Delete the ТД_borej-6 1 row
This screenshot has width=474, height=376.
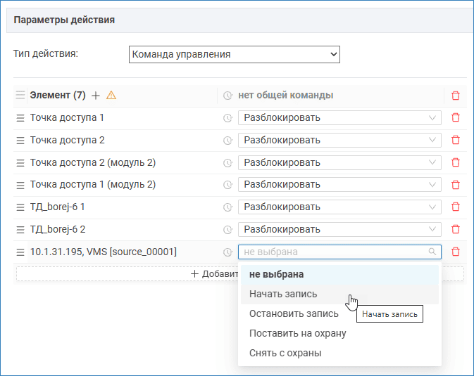(x=456, y=207)
